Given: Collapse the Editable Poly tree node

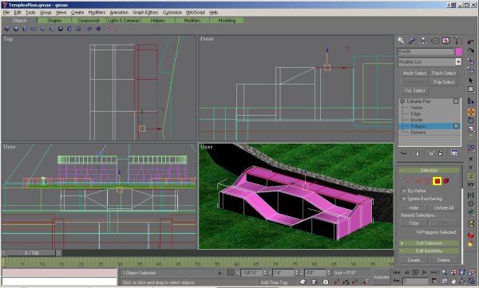Looking at the screenshot, I should pyautogui.click(x=402, y=101).
